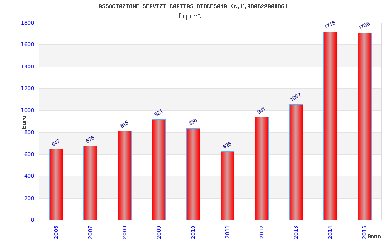Click the value label 1718
386x241 pixels.
tap(330, 25)
